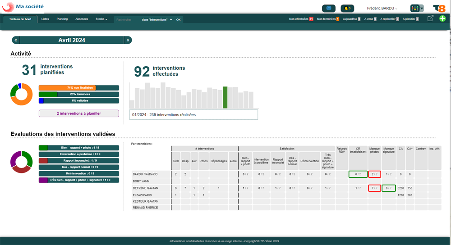The height and width of the screenshot is (245, 451).
Task: Click the Ma société logo
Action: point(23,7)
